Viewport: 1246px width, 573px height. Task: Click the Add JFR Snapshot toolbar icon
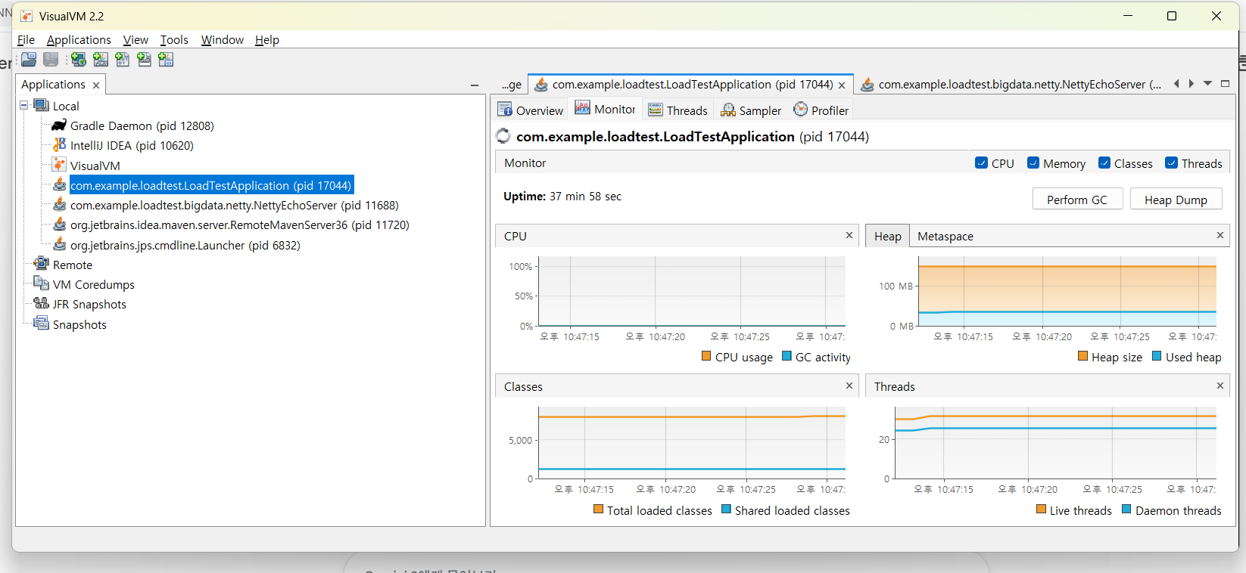(144, 59)
